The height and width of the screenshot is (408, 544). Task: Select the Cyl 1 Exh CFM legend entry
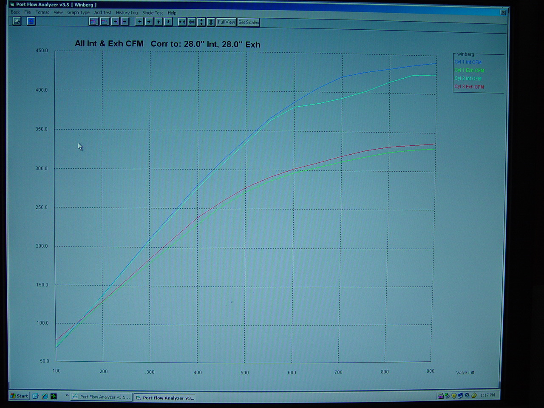[x=469, y=70]
